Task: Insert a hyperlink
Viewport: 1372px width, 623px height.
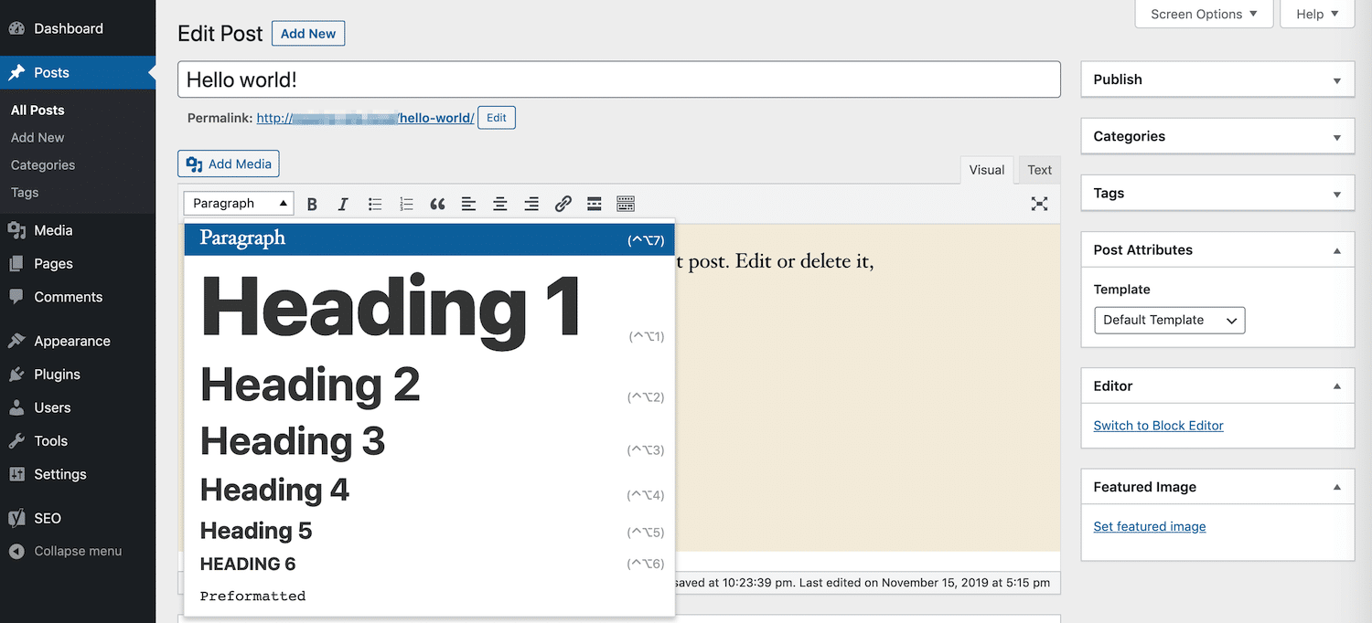Action: tap(563, 203)
